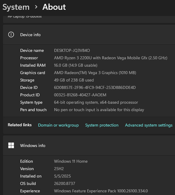Open the System protection link
The height and width of the screenshot is (195, 175).
pos(102,125)
